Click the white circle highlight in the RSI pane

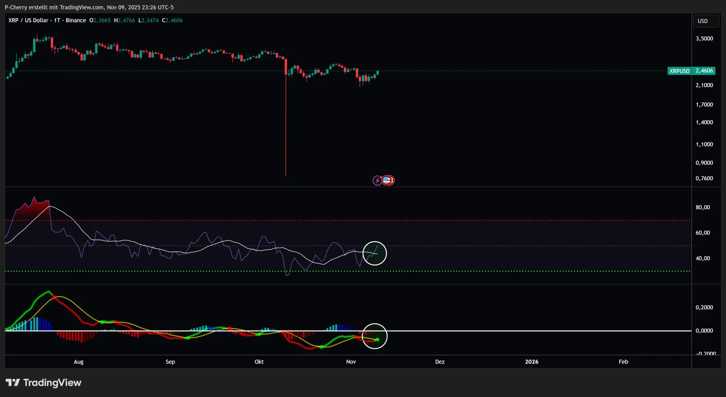(x=375, y=253)
